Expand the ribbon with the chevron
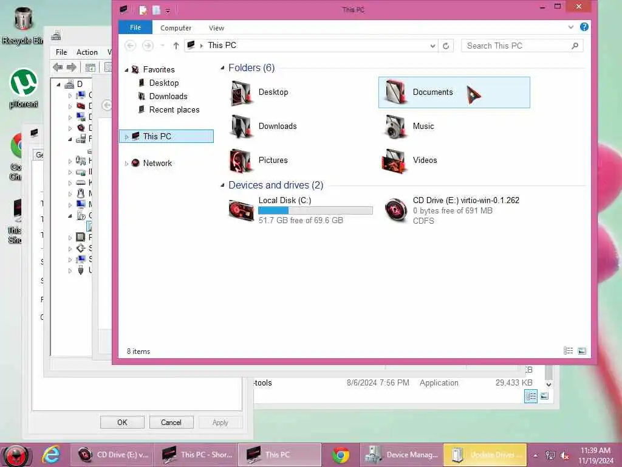Screen dimensions: 622x467 [571, 27]
